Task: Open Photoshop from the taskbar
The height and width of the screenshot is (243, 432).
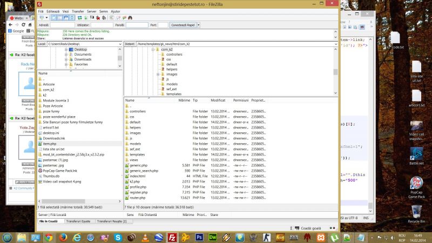Action: (199, 237)
